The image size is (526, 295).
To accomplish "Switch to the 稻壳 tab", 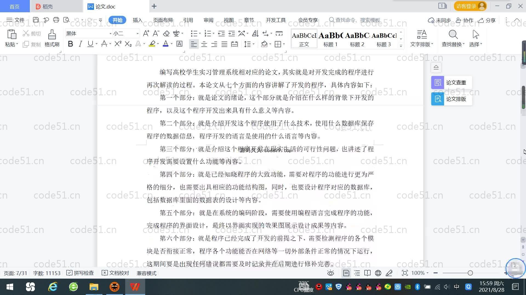I will click(56, 6).
